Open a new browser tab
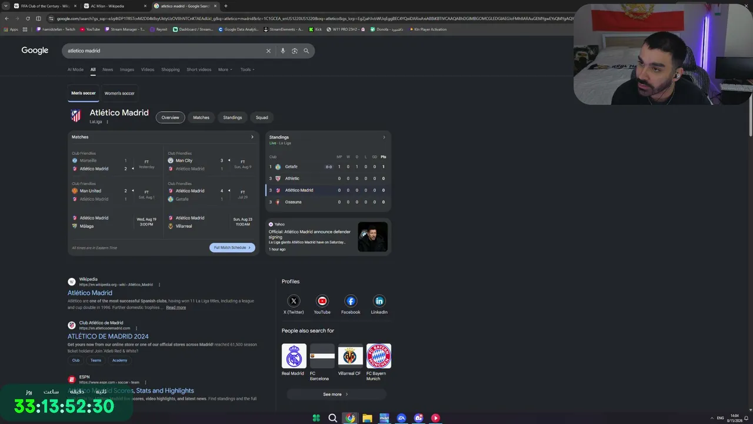The image size is (753, 424). tap(225, 6)
